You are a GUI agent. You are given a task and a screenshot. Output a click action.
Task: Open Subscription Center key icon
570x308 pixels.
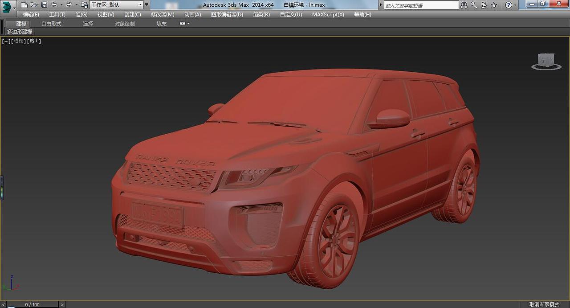coord(474,5)
